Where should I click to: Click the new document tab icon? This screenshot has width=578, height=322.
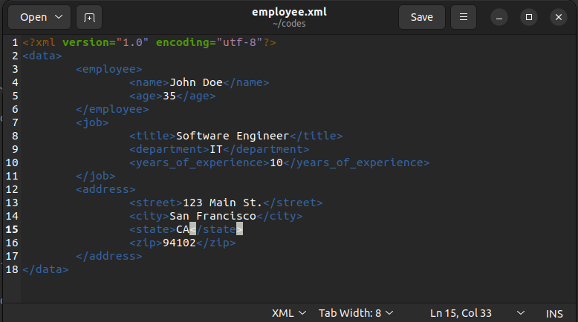click(x=89, y=17)
